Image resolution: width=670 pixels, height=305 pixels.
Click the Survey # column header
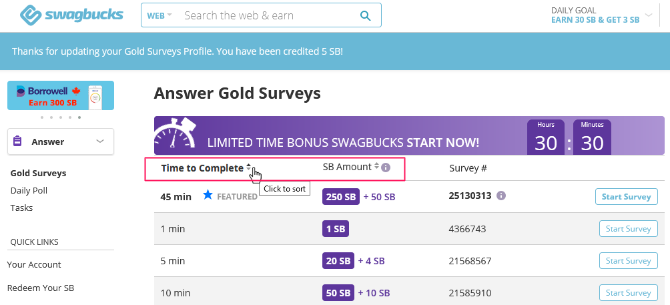[x=468, y=168]
